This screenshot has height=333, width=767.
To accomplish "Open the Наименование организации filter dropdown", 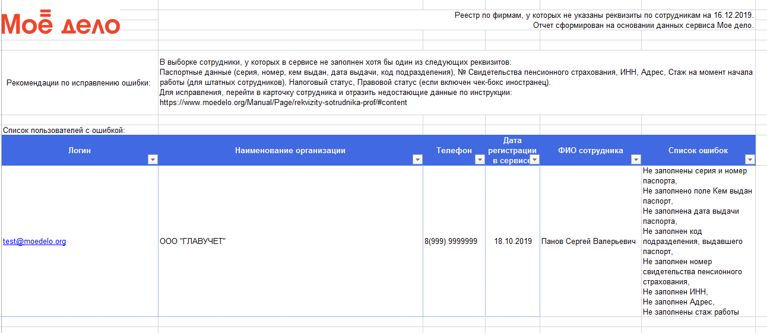I will tap(417, 159).
